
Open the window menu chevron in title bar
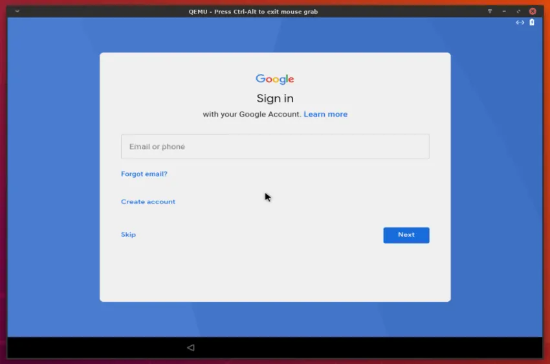click(17, 12)
